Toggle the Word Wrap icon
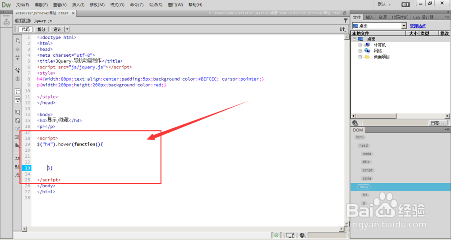 18,100
